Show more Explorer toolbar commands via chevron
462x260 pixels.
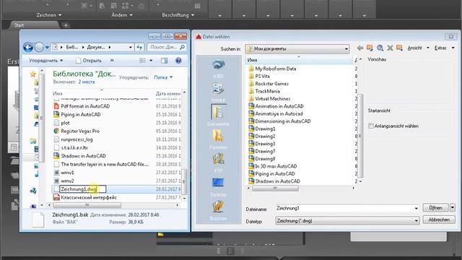tap(112, 61)
